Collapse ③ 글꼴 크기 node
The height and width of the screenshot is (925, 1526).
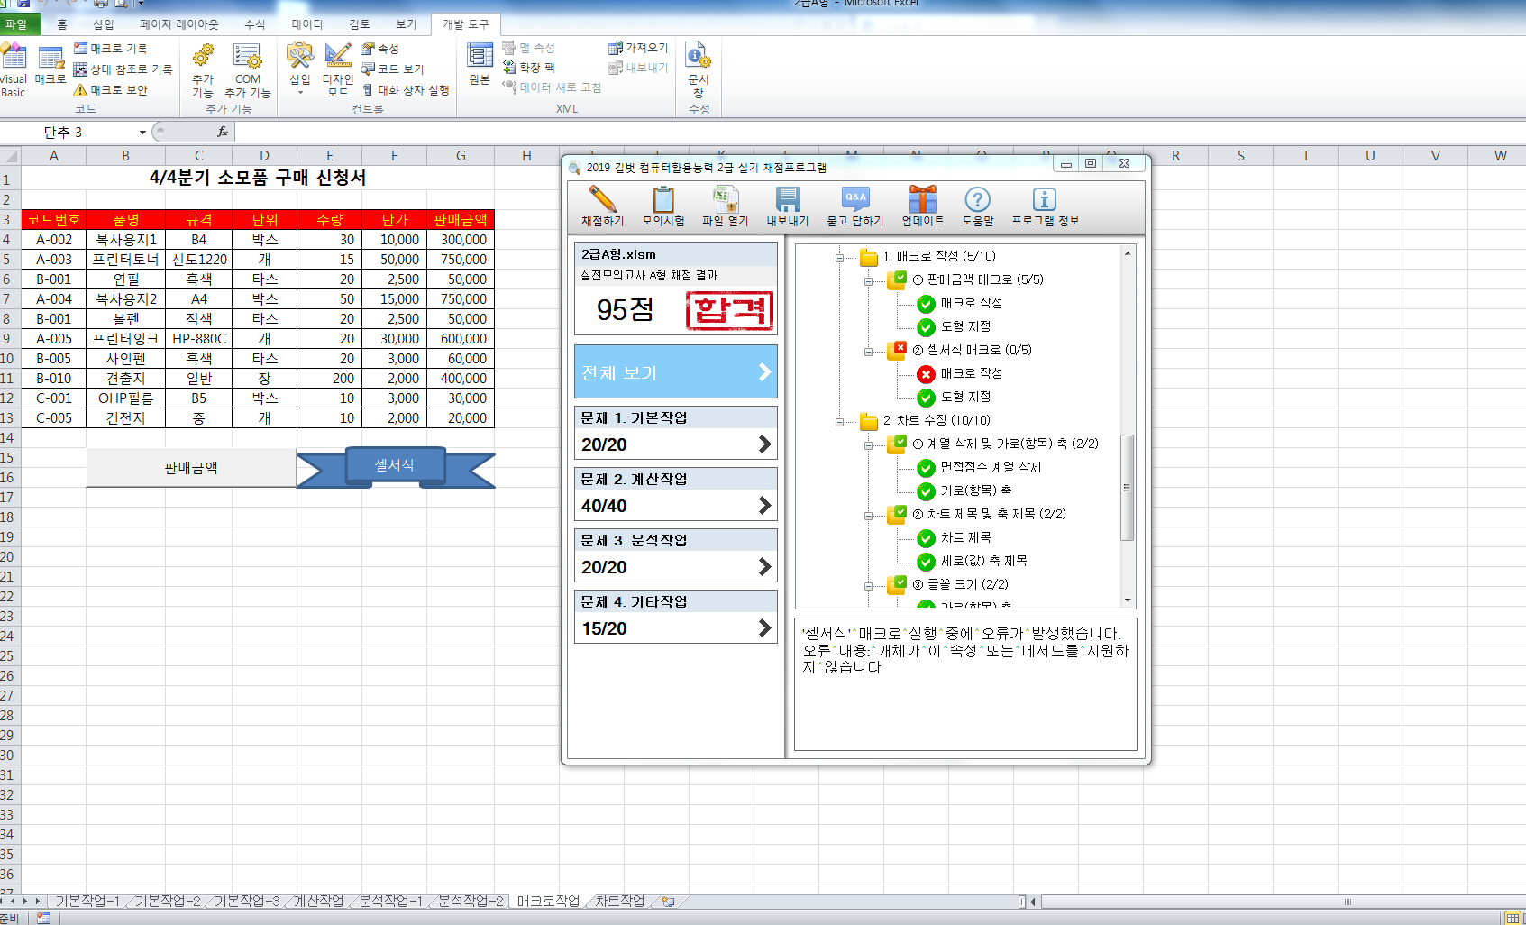868,586
